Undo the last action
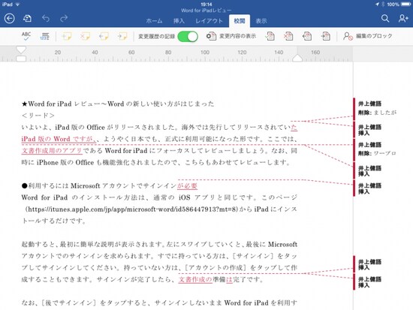 point(46,19)
